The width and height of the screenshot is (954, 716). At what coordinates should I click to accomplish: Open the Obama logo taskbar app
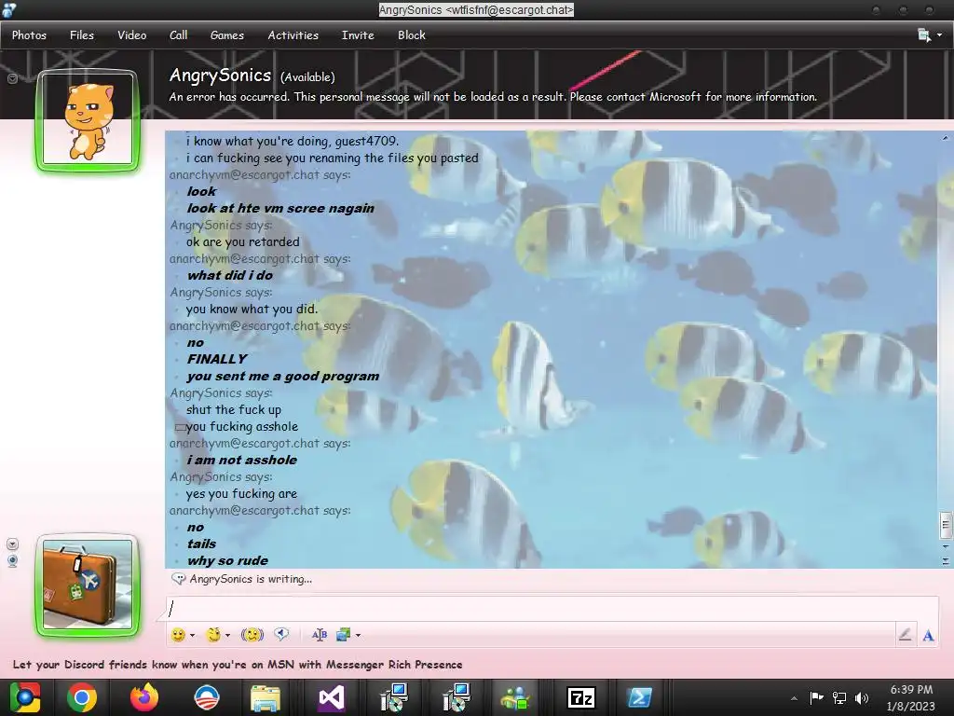click(206, 697)
